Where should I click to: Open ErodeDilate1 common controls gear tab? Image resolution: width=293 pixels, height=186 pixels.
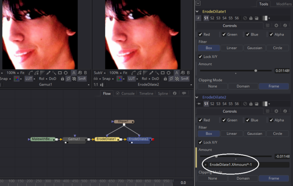coord(276,26)
